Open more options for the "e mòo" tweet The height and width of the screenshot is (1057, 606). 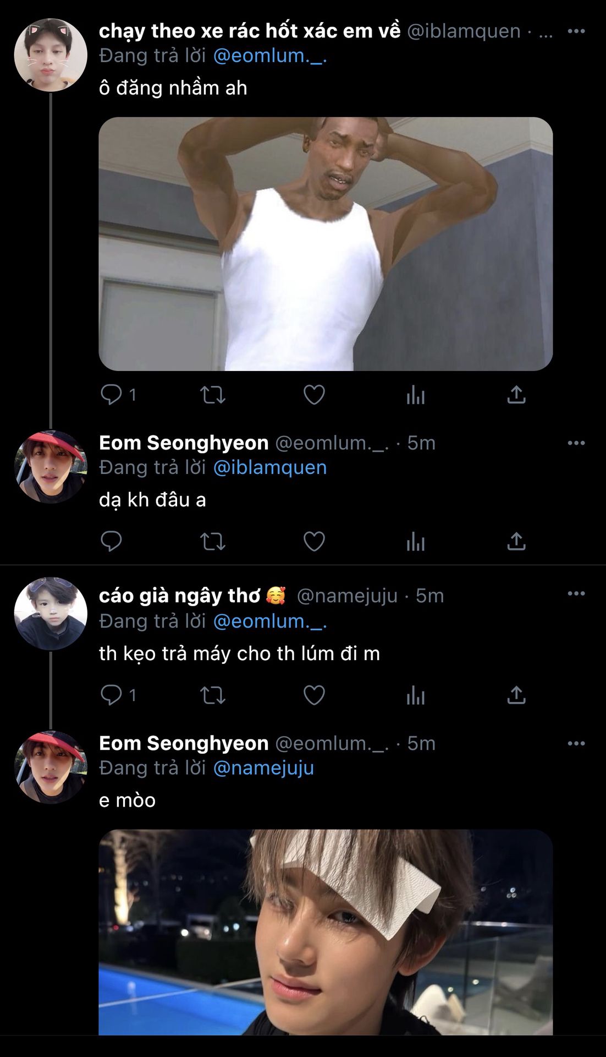pos(576,743)
